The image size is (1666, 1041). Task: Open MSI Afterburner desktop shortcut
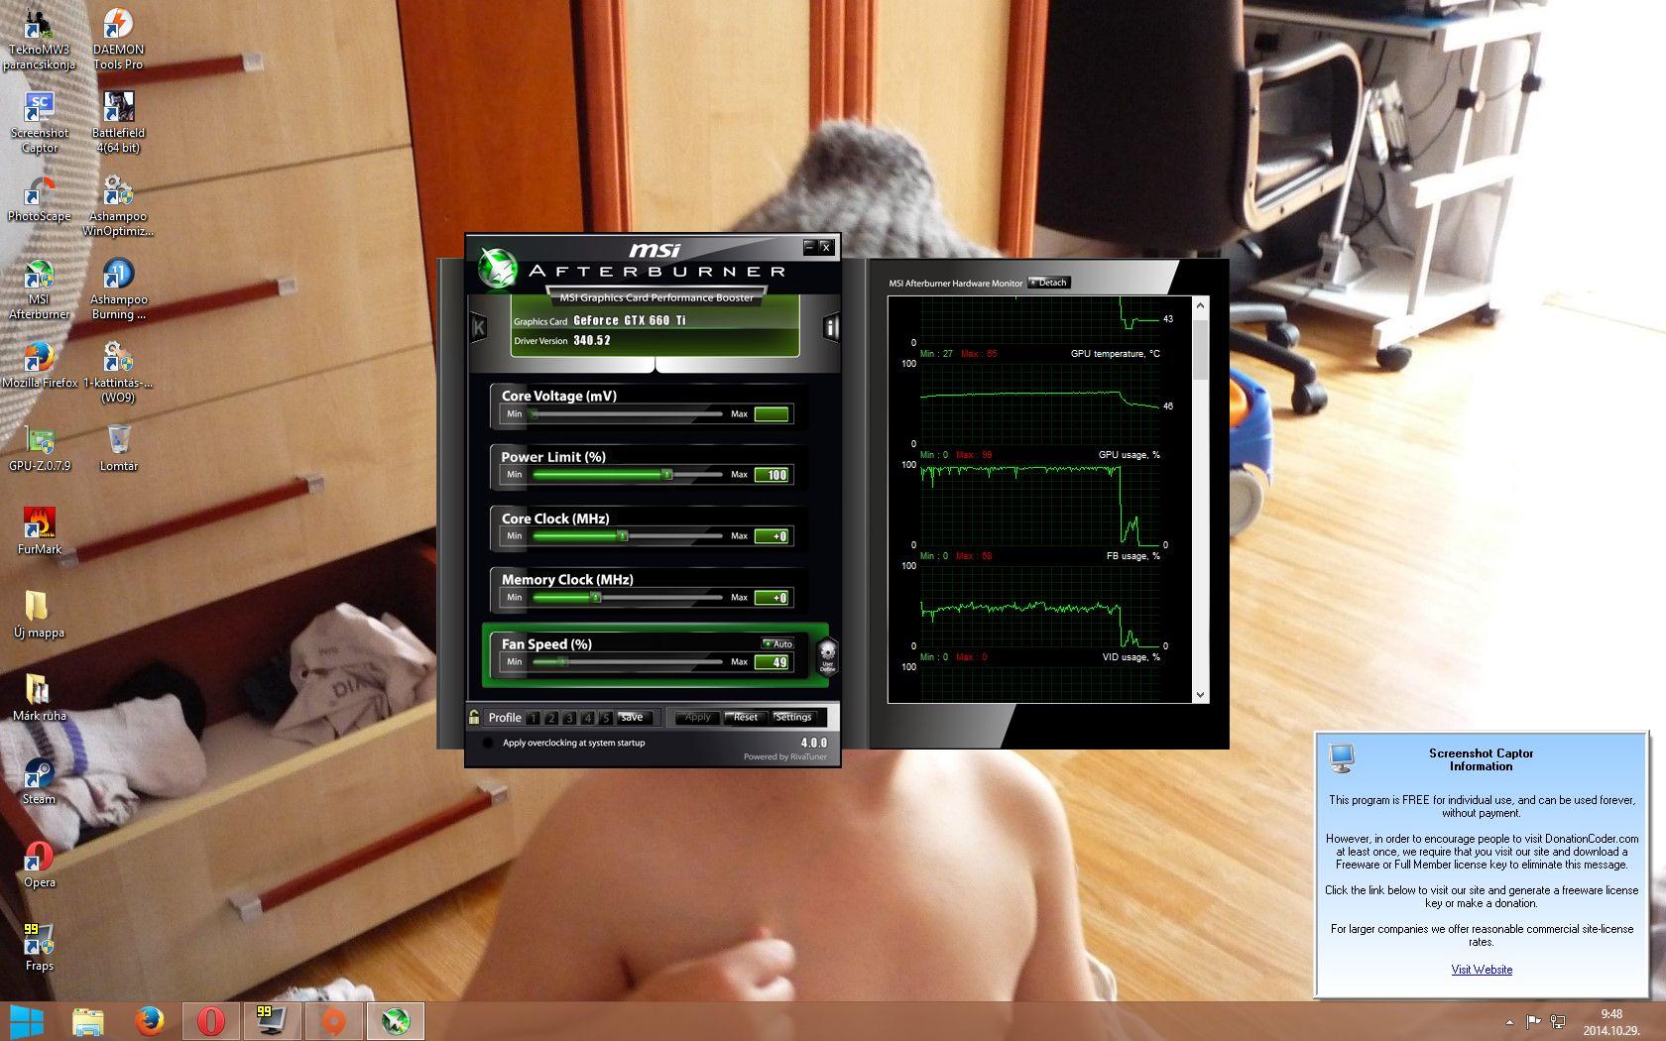pyautogui.click(x=39, y=289)
